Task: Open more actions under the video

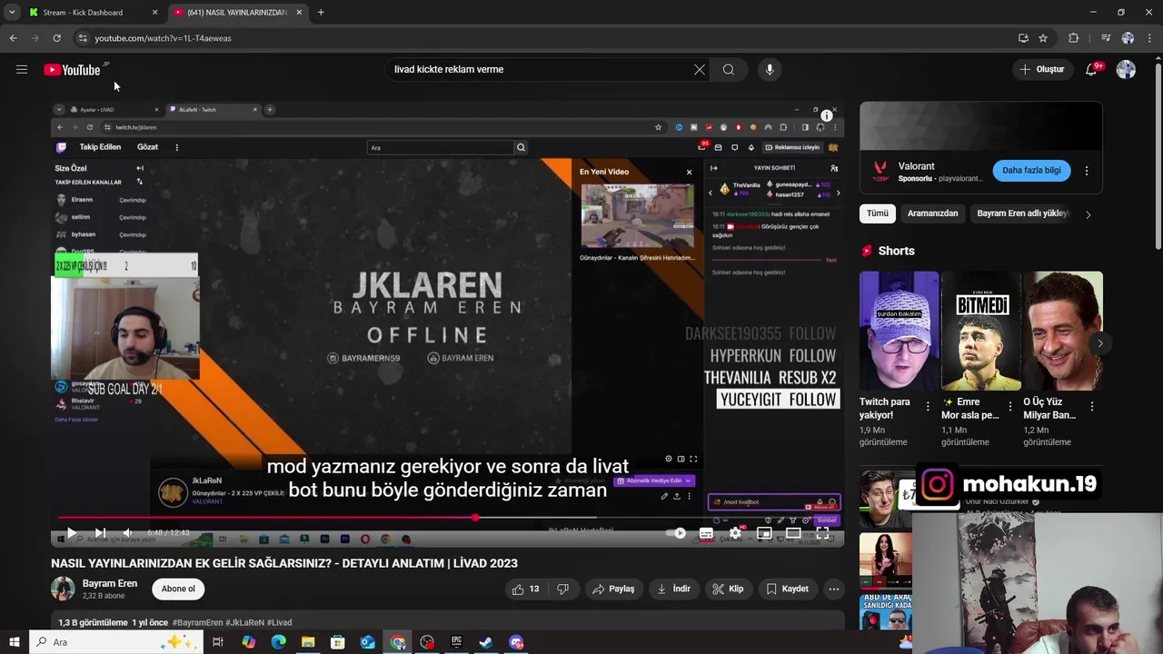Action: 833,589
